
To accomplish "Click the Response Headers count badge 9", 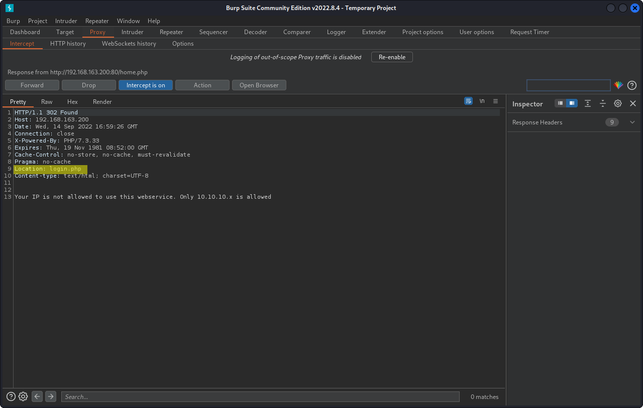I will point(612,122).
